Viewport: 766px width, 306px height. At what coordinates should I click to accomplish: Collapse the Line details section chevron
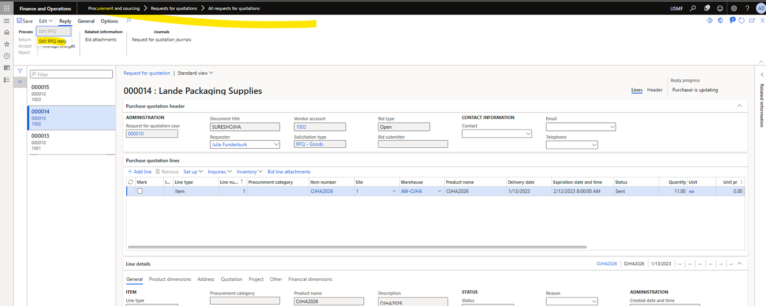click(740, 263)
